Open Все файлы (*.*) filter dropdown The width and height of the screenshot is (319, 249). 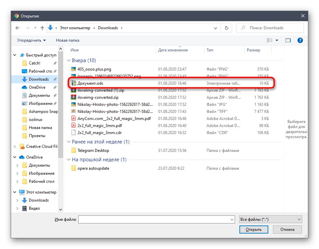pyautogui.click(x=270, y=219)
